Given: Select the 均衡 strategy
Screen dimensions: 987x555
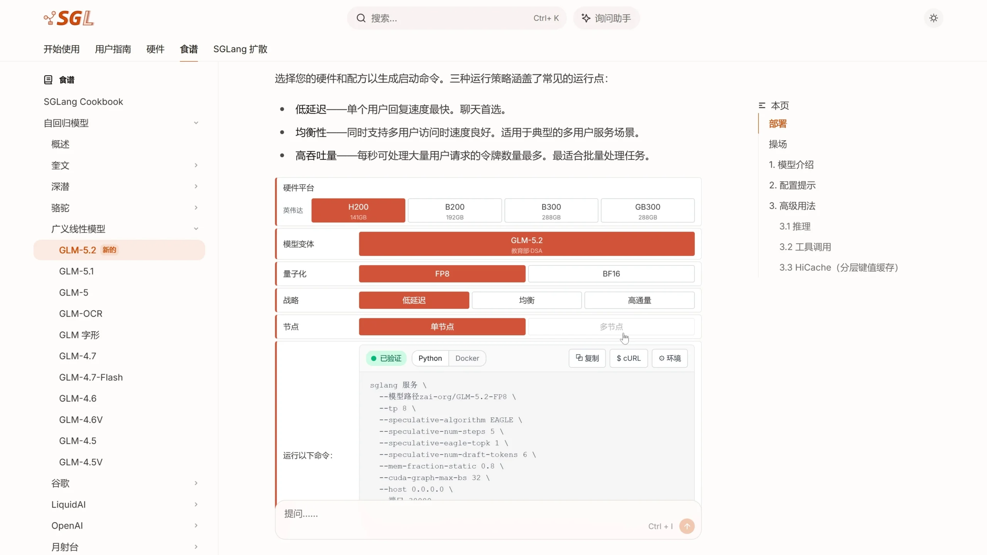Looking at the screenshot, I should (527, 300).
